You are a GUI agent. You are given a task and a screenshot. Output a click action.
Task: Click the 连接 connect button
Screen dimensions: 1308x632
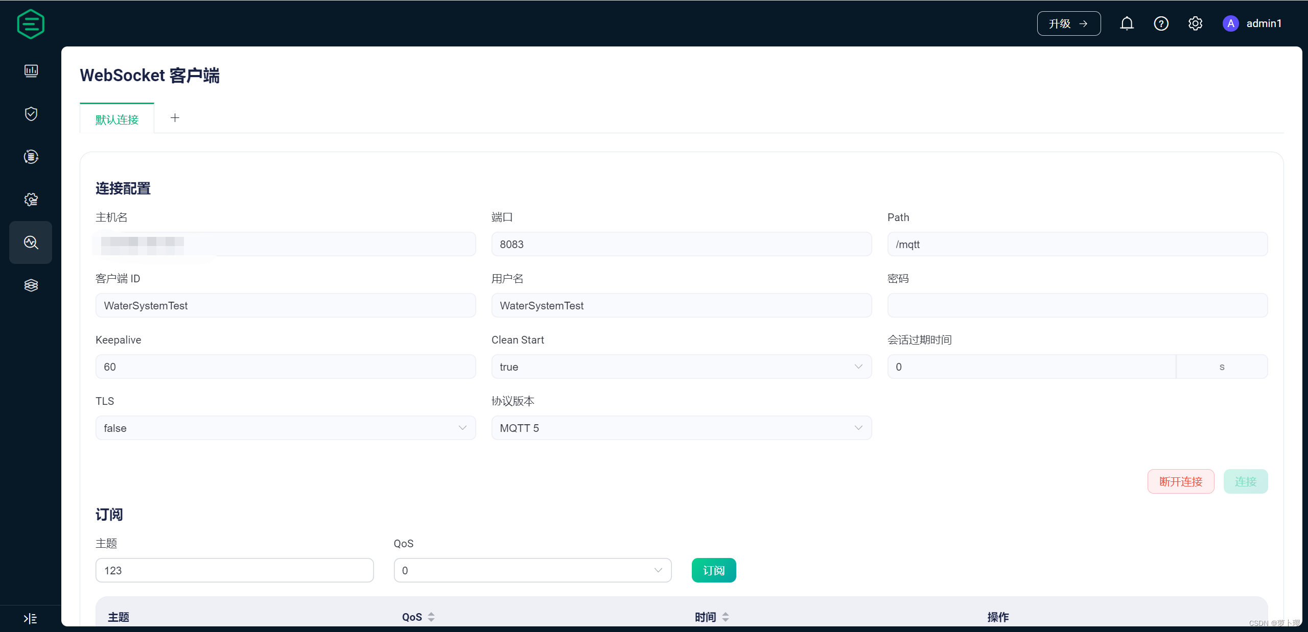1245,481
